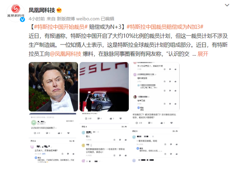
Task: Click heart icon in bottom-right screenshot
Action: [171, 123]
